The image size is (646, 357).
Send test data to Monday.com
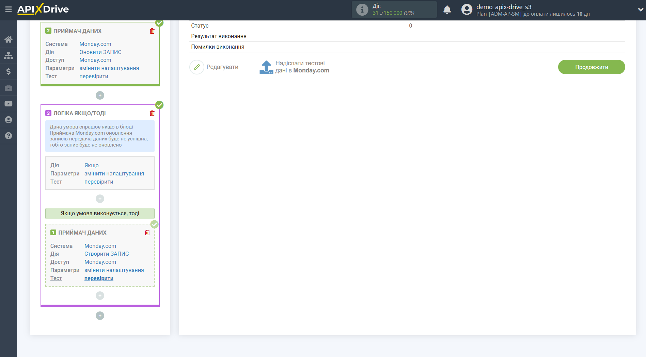click(x=302, y=67)
